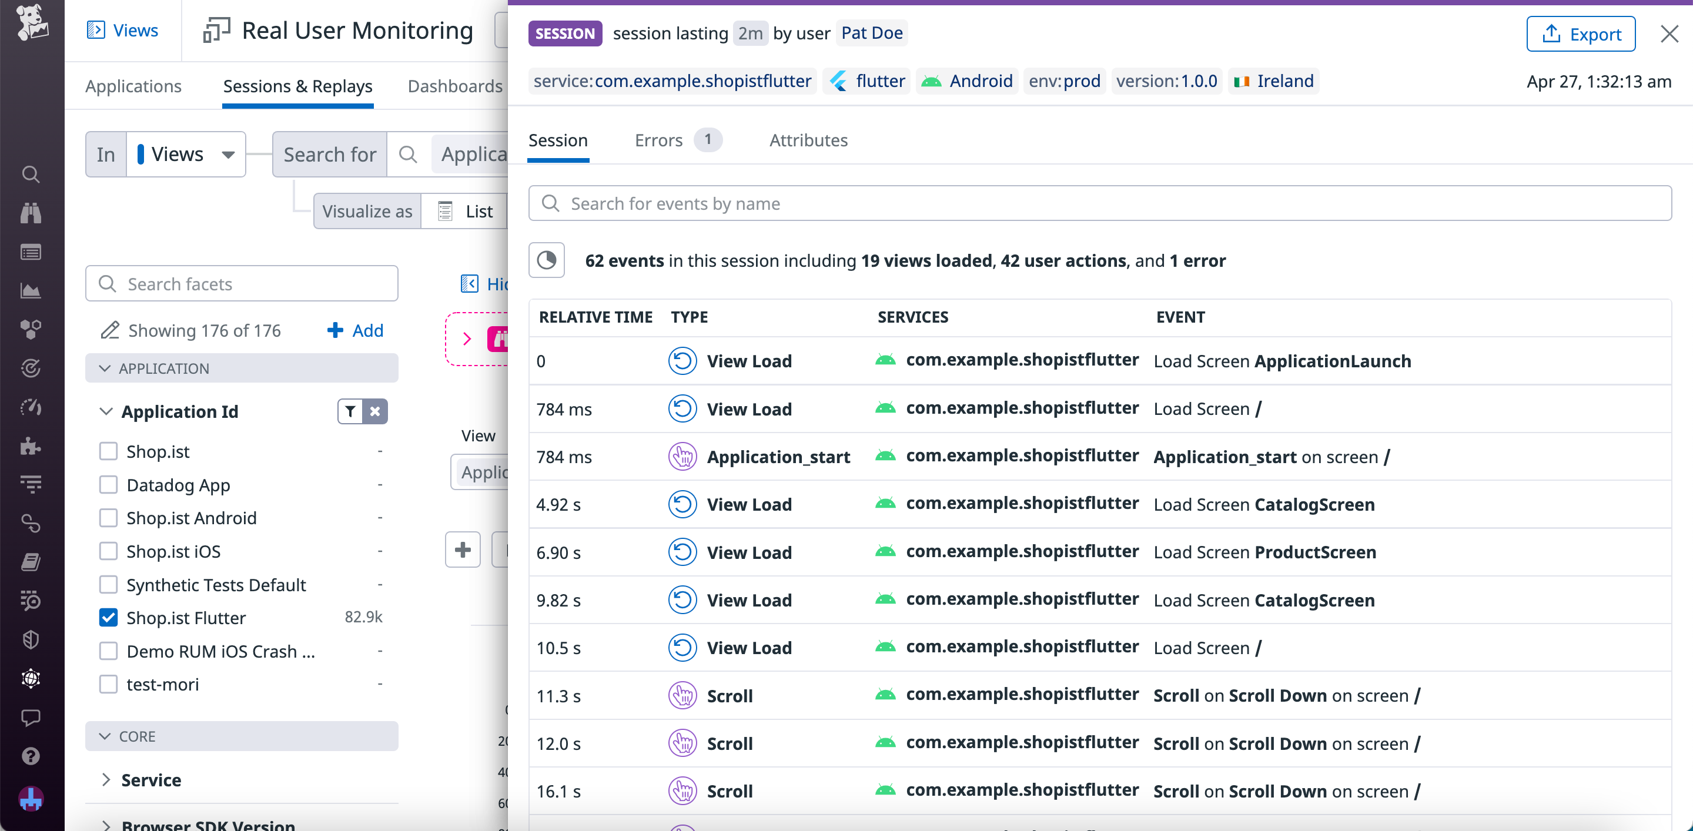Switch to the Errors tab
1693x831 pixels.
pyautogui.click(x=658, y=140)
